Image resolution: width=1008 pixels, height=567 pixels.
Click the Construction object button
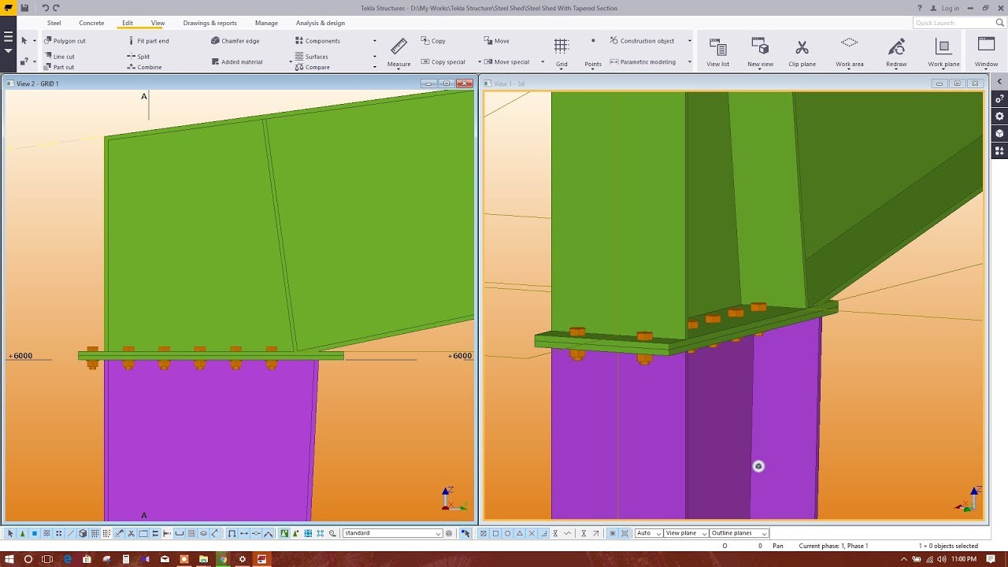[x=647, y=40]
